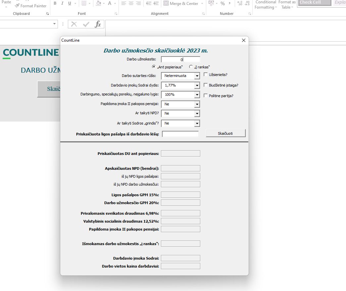Align text right in Alignment group
The image size is (346, 291).
tap(138, 3)
